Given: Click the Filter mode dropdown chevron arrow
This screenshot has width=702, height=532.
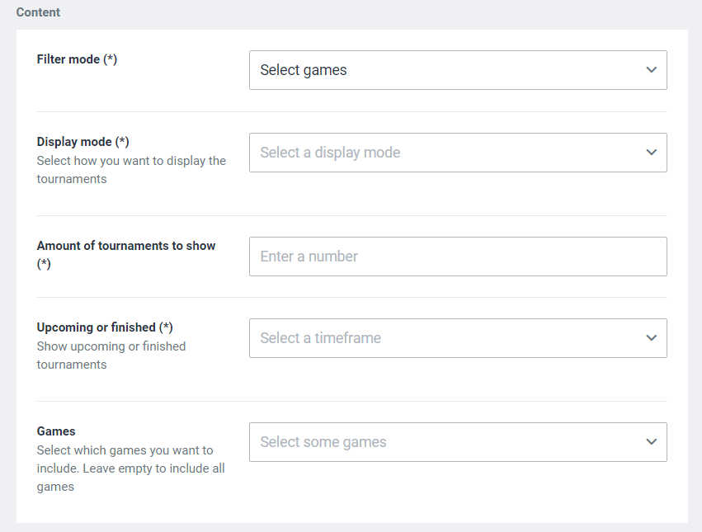Looking at the screenshot, I should pyautogui.click(x=651, y=70).
